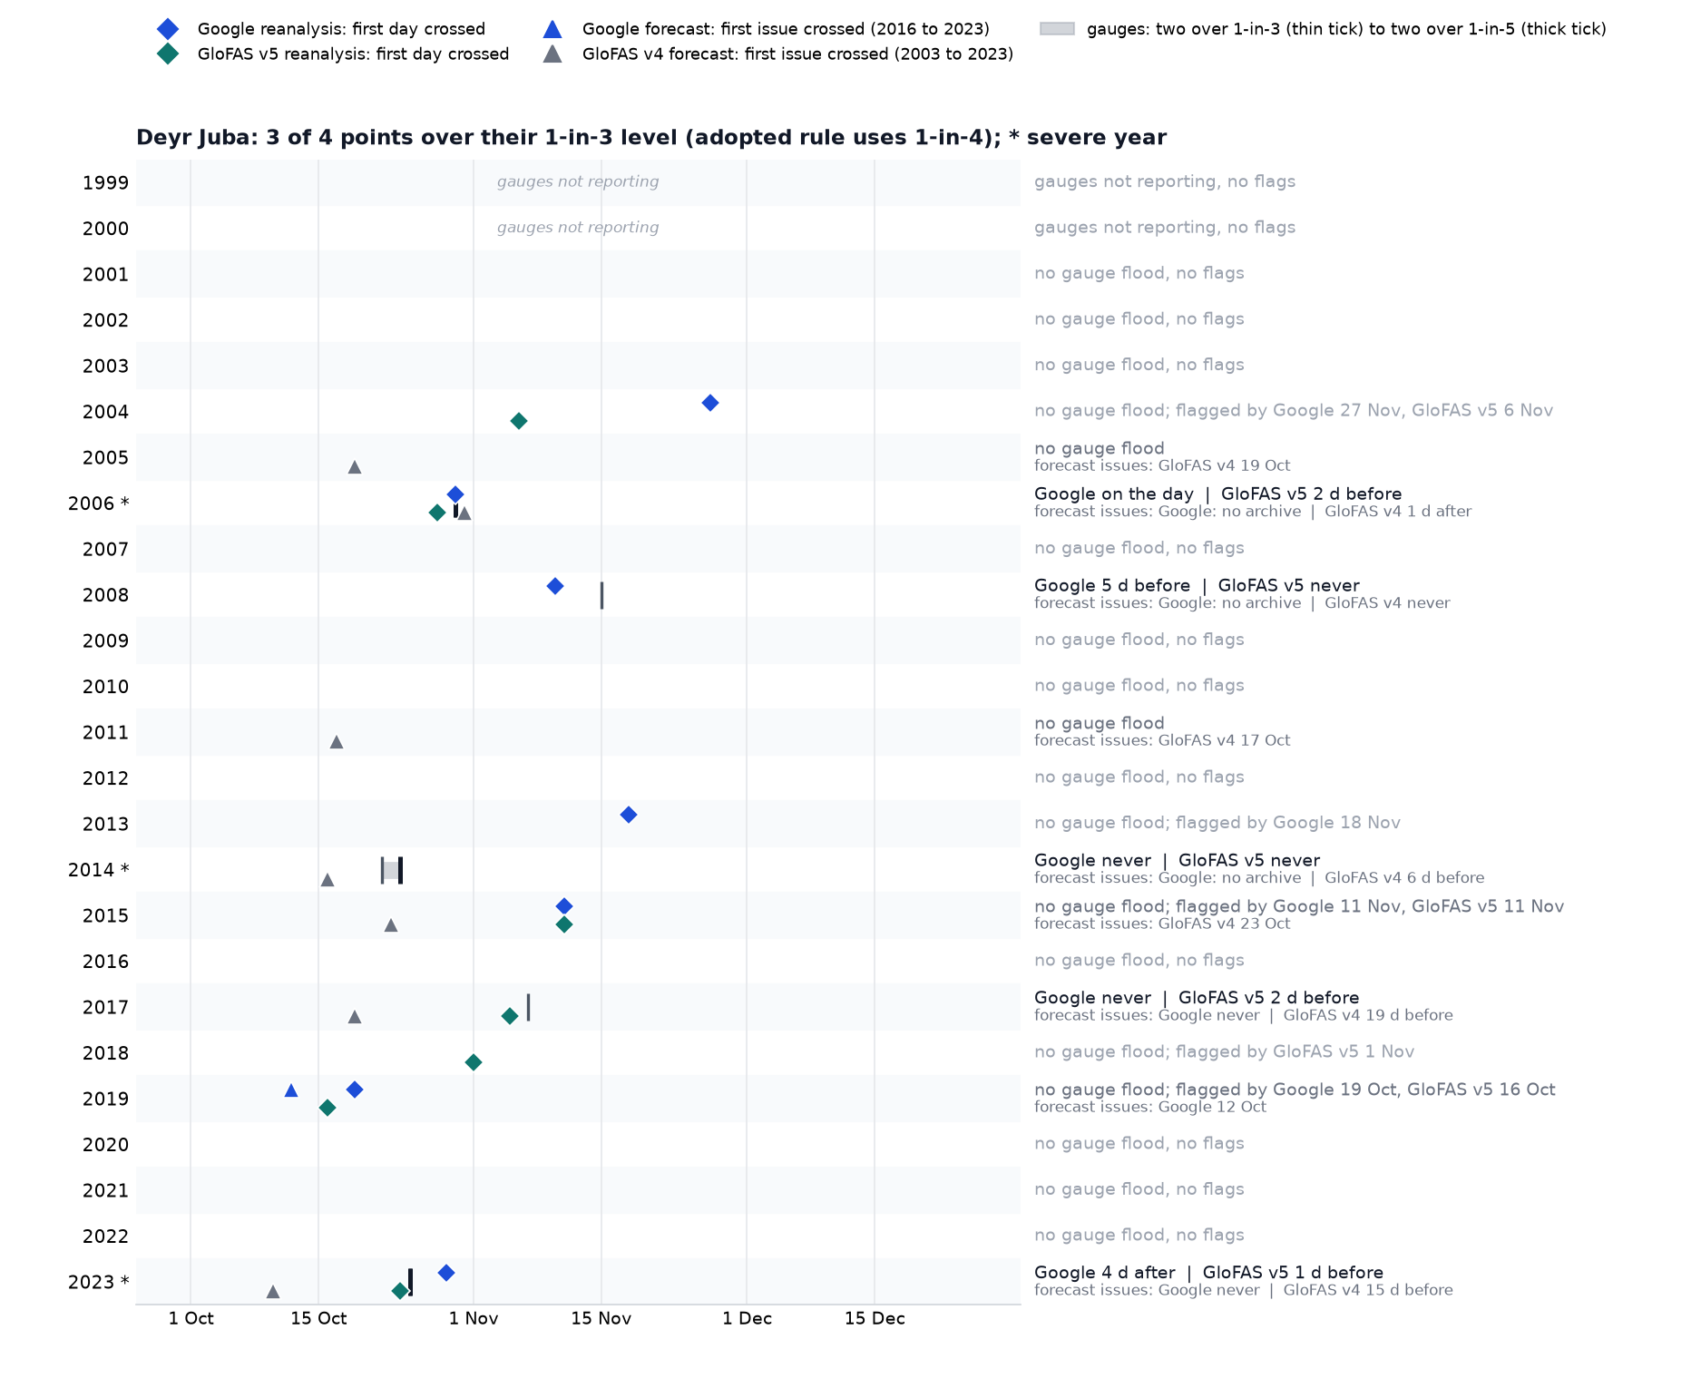Viewport: 1701px width, 1388px height.
Task: Click the Google forecast blue triangle legend icon
Action: 552,29
